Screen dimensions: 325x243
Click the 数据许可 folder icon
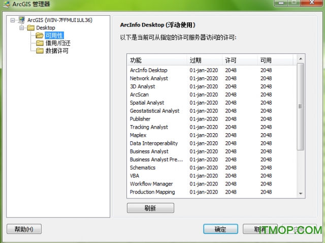[40, 51]
